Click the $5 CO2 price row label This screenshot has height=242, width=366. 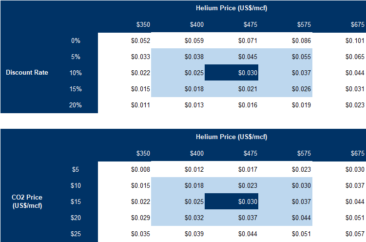click(x=76, y=170)
